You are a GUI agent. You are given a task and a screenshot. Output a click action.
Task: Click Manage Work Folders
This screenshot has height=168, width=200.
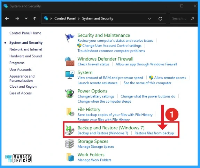pos(94,160)
